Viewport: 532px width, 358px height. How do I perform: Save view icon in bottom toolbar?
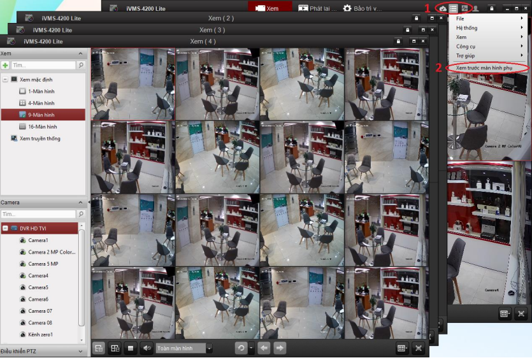point(99,348)
